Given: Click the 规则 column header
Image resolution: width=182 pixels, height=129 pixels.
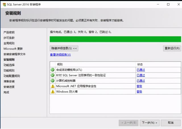Looking at the screenshot, I should coord(60,64).
